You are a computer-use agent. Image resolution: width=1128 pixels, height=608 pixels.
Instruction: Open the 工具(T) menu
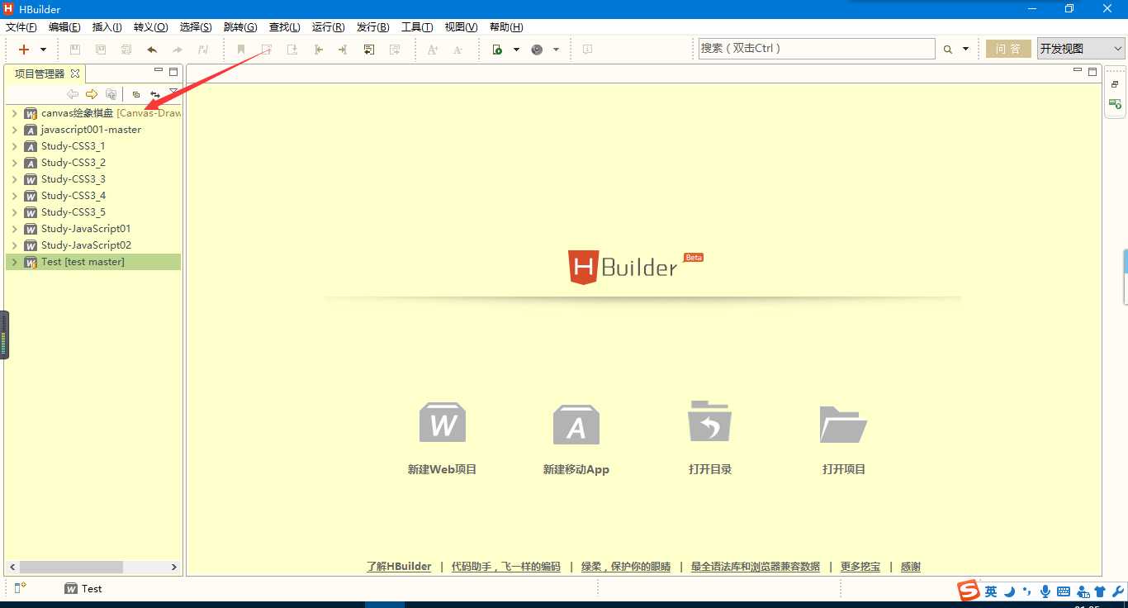417,27
